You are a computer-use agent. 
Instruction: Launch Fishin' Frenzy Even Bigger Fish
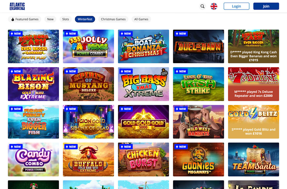pos(33,122)
